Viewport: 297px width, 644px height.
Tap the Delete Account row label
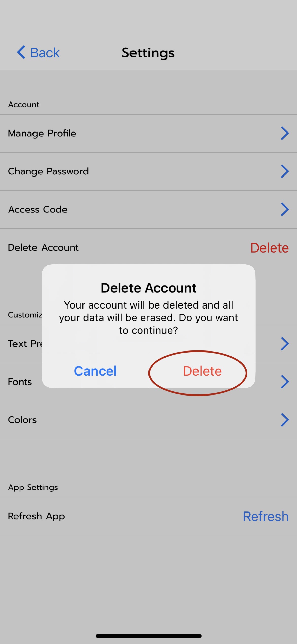(x=43, y=247)
